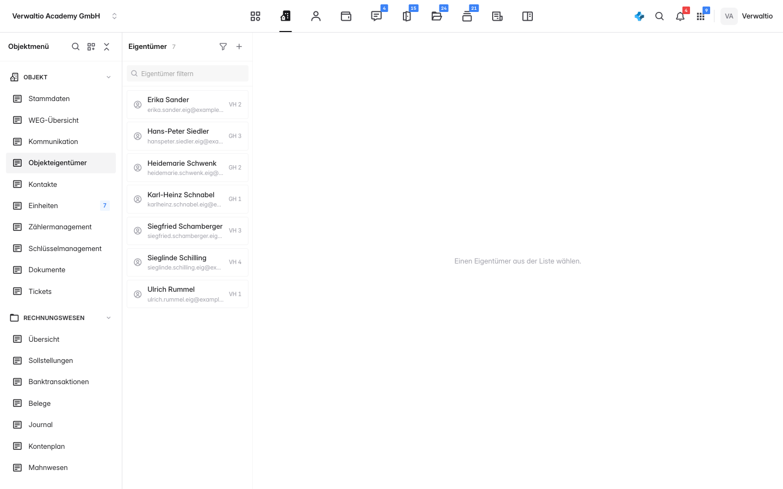Click the blue pinwheel assistant icon

click(x=639, y=16)
